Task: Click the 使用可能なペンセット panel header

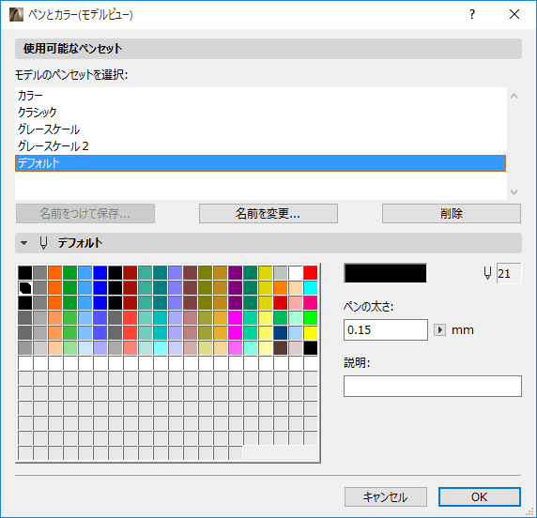Action: click(x=268, y=49)
